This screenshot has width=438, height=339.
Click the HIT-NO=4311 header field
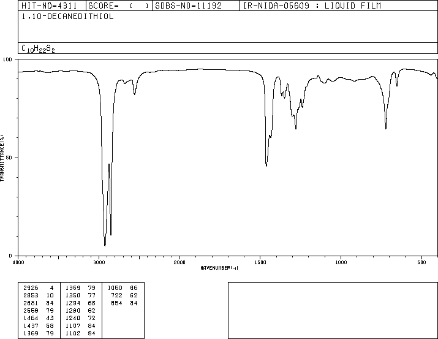coord(52,6)
